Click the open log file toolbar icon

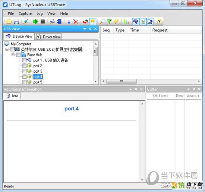[x=9, y=22]
